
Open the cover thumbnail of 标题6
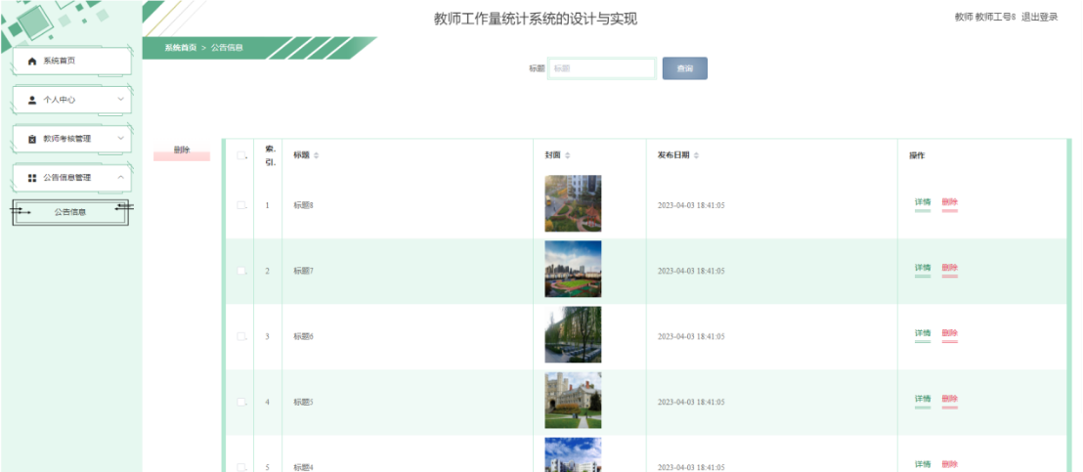tap(573, 334)
